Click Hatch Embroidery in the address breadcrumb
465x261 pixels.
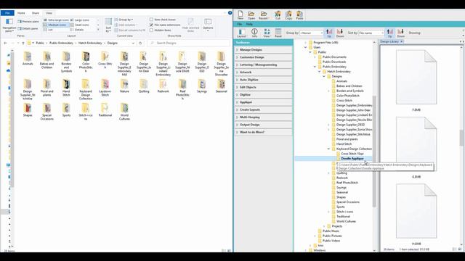(90, 43)
